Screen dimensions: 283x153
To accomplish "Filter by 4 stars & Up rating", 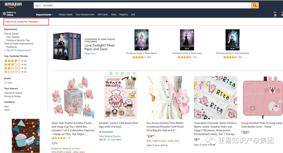I will click(x=15, y=61).
